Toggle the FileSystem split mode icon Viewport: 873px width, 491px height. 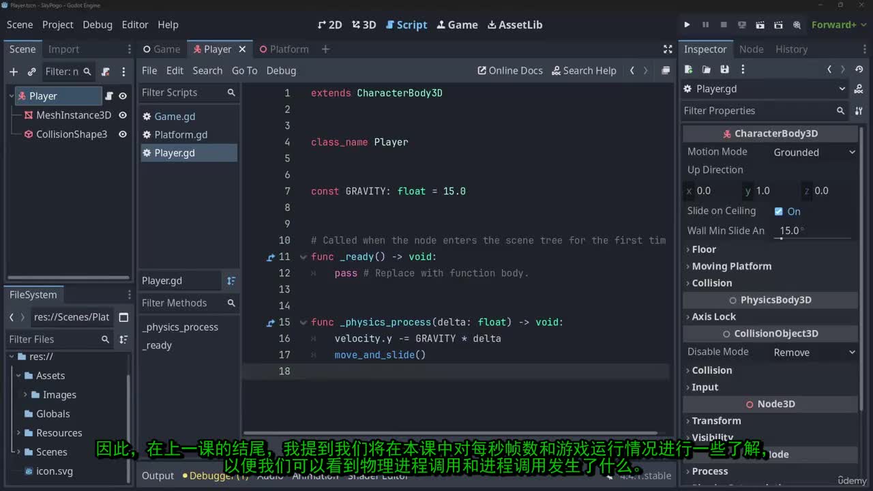click(x=123, y=317)
